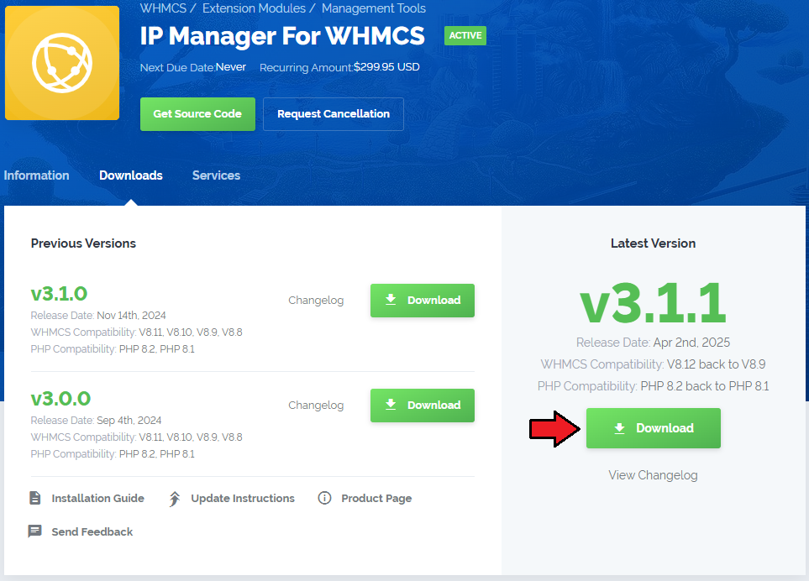The height and width of the screenshot is (581, 809).
Task: Click the Release Date Apr 2nd, 2025 text
Action: (x=654, y=343)
